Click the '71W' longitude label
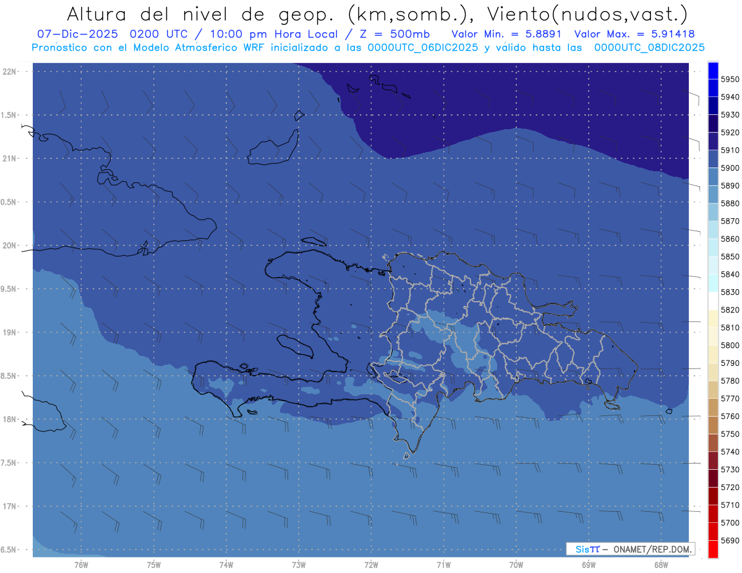Screen dimensions: 742x573 click(443, 565)
